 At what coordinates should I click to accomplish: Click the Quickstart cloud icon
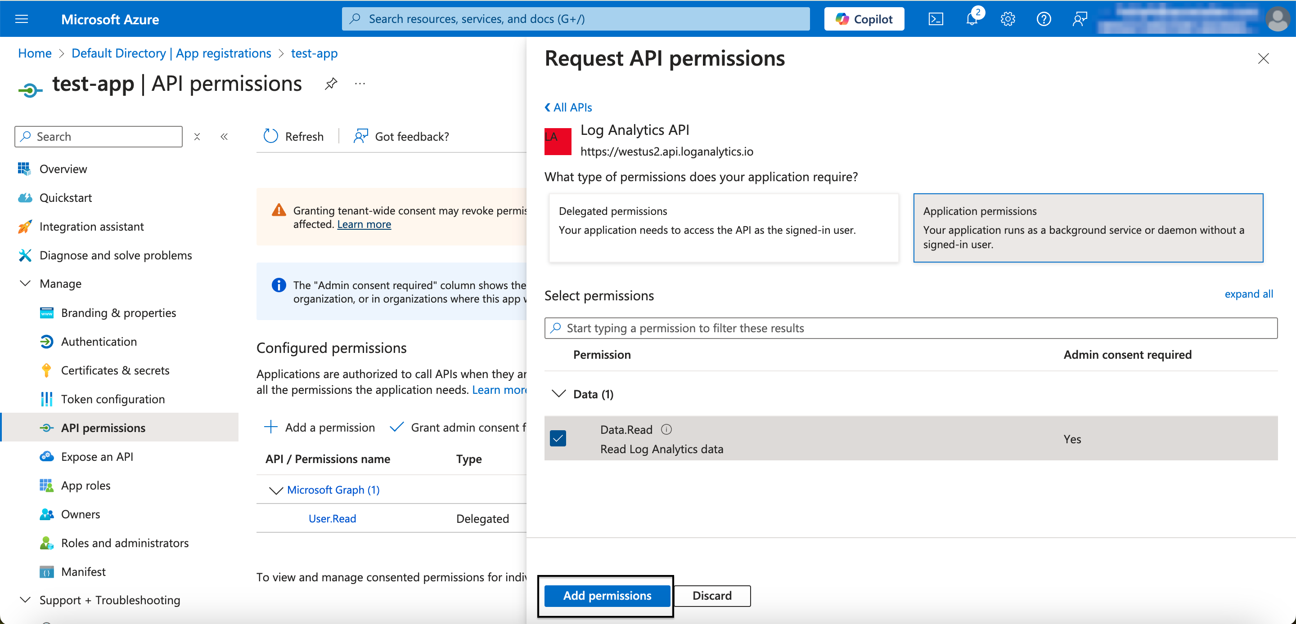coord(25,198)
